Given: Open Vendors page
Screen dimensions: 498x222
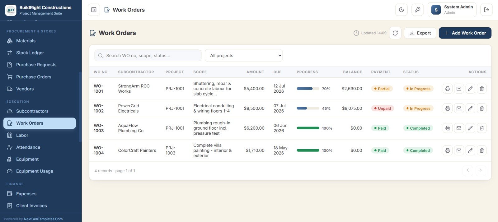Looking at the screenshot, I should 40,89.
